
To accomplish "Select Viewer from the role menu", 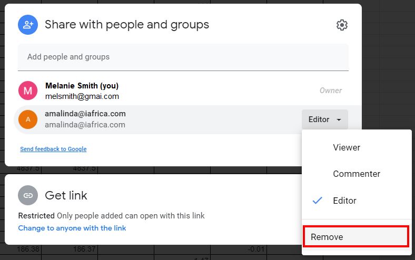I will [347, 147].
